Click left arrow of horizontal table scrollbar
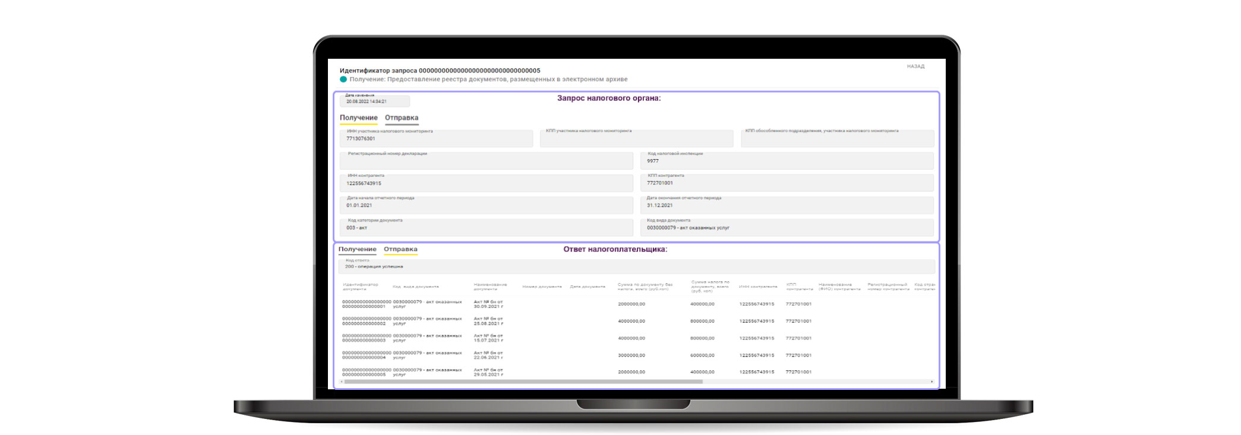This screenshot has width=1241, height=435. tap(341, 382)
